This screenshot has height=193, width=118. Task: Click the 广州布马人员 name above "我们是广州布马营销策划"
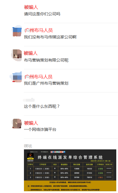[x=38, y=77]
